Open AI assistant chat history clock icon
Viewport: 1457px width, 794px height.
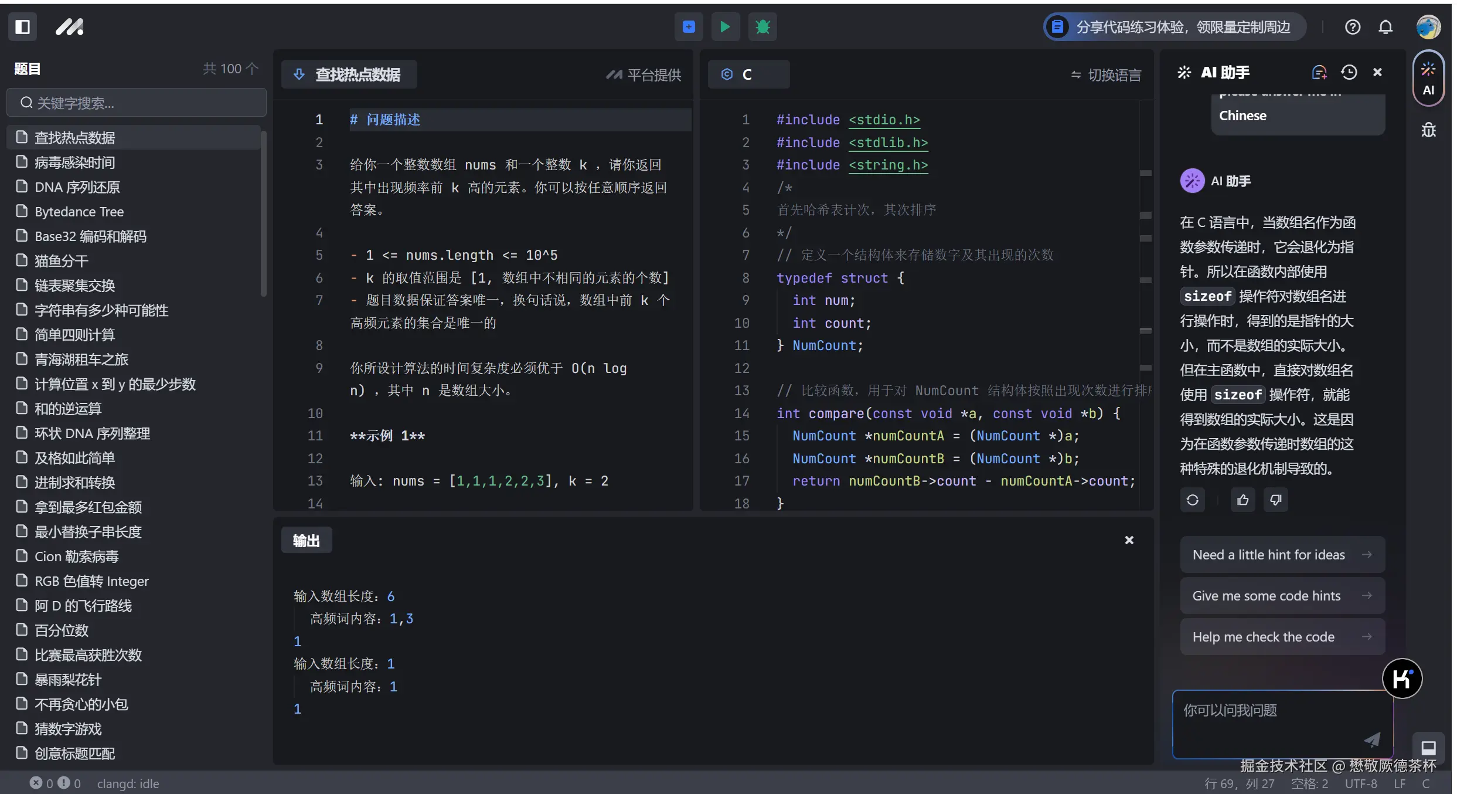1349,72
